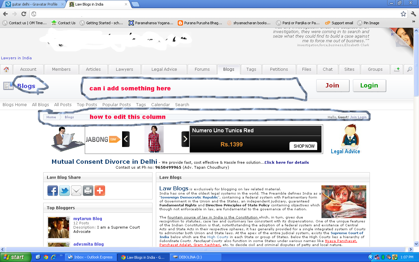Click the Home breadcrumb
This screenshot has height=262, width=419.
pyautogui.click(x=51, y=117)
